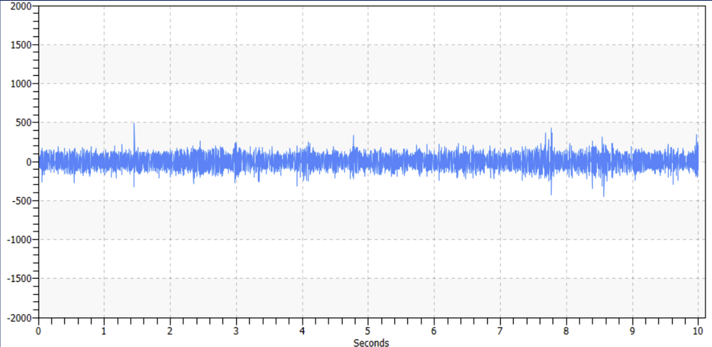Select the -1000 y-axis tick label
Image resolution: width=712 pixels, height=347 pixels.
19,239
